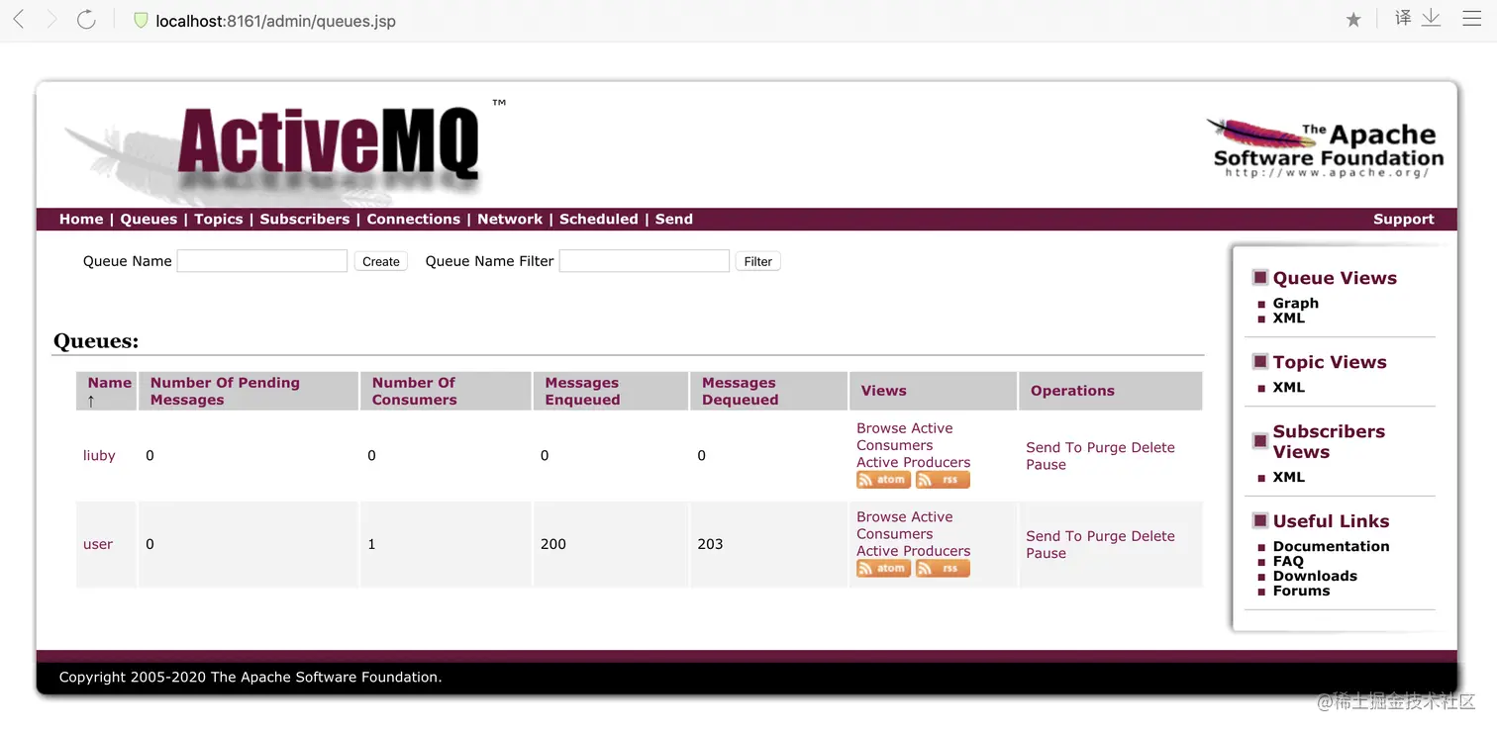This screenshot has height=733, width=1497.
Task: Open the Scheduled menu item
Action: click(x=599, y=220)
